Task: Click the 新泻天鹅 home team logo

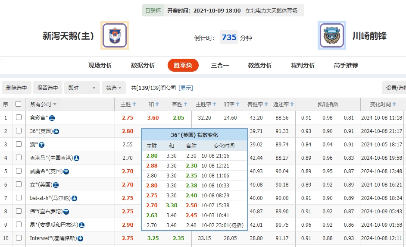Action: coord(115,35)
